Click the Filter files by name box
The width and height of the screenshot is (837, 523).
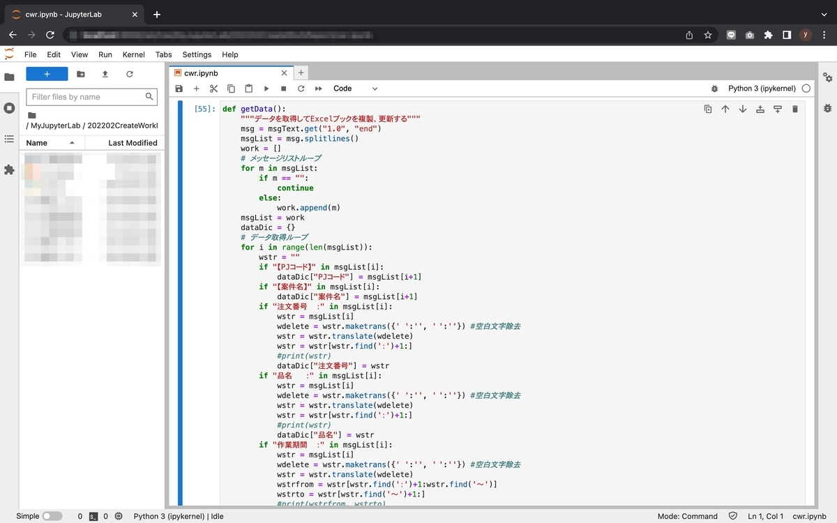pyautogui.click(x=91, y=96)
